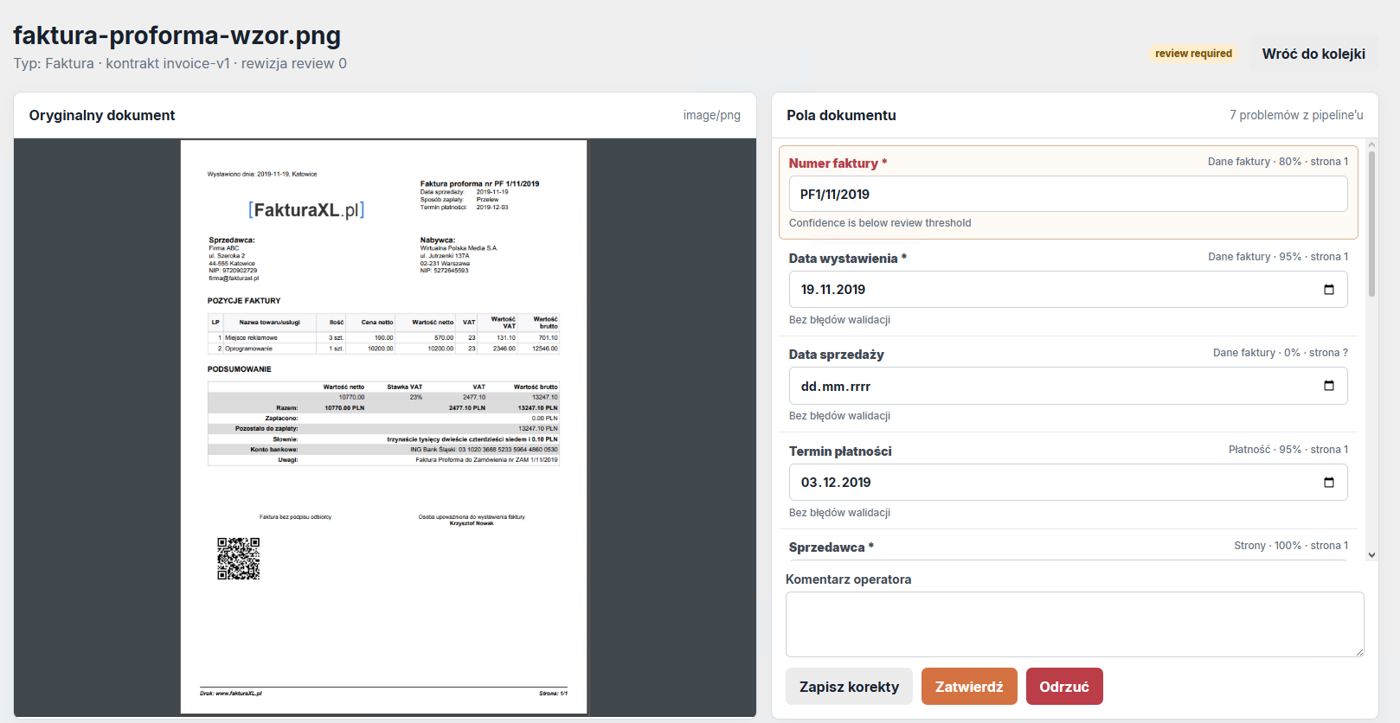Click the Data wystawienia date value
1400x723 pixels.
pos(833,290)
